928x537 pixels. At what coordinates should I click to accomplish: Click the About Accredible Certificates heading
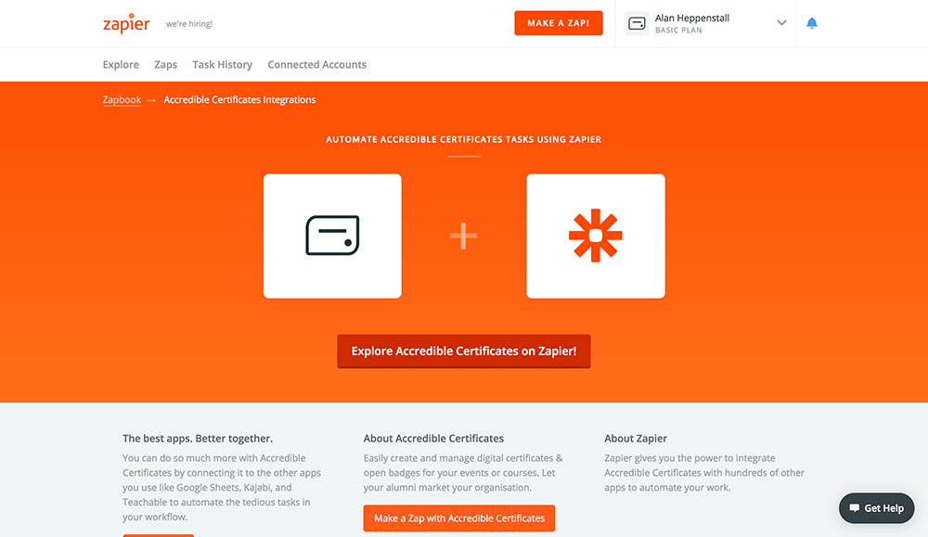click(x=433, y=439)
